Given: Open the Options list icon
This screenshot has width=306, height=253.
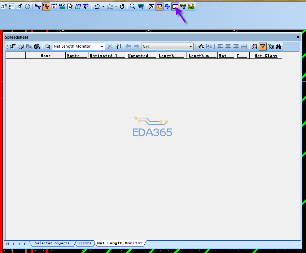Looking at the screenshot, I should click(x=12, y=6).
